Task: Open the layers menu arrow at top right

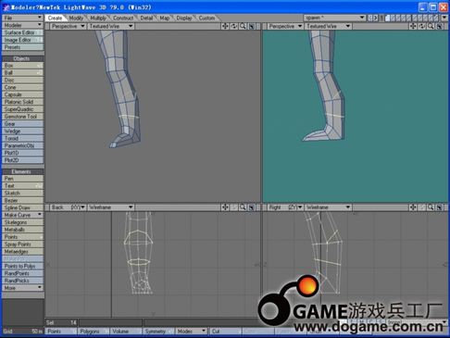Action: (444, 18)
